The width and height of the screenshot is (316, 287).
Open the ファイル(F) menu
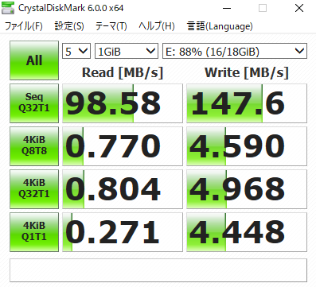click(24, 26)
